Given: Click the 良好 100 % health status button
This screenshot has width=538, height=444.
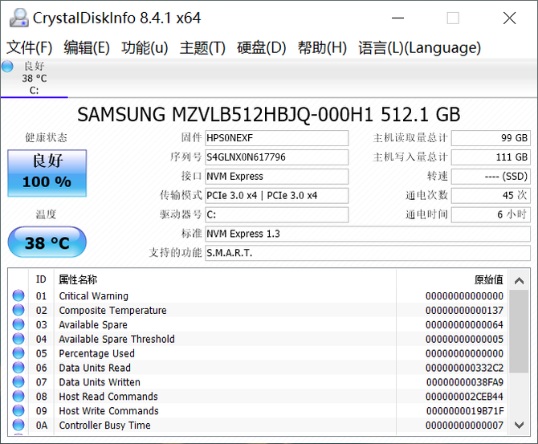Looking at the screenshot, I should coord(47,173).
